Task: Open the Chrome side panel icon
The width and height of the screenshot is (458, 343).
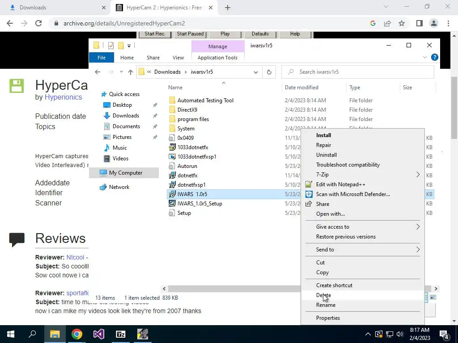Action: point(420,23)
